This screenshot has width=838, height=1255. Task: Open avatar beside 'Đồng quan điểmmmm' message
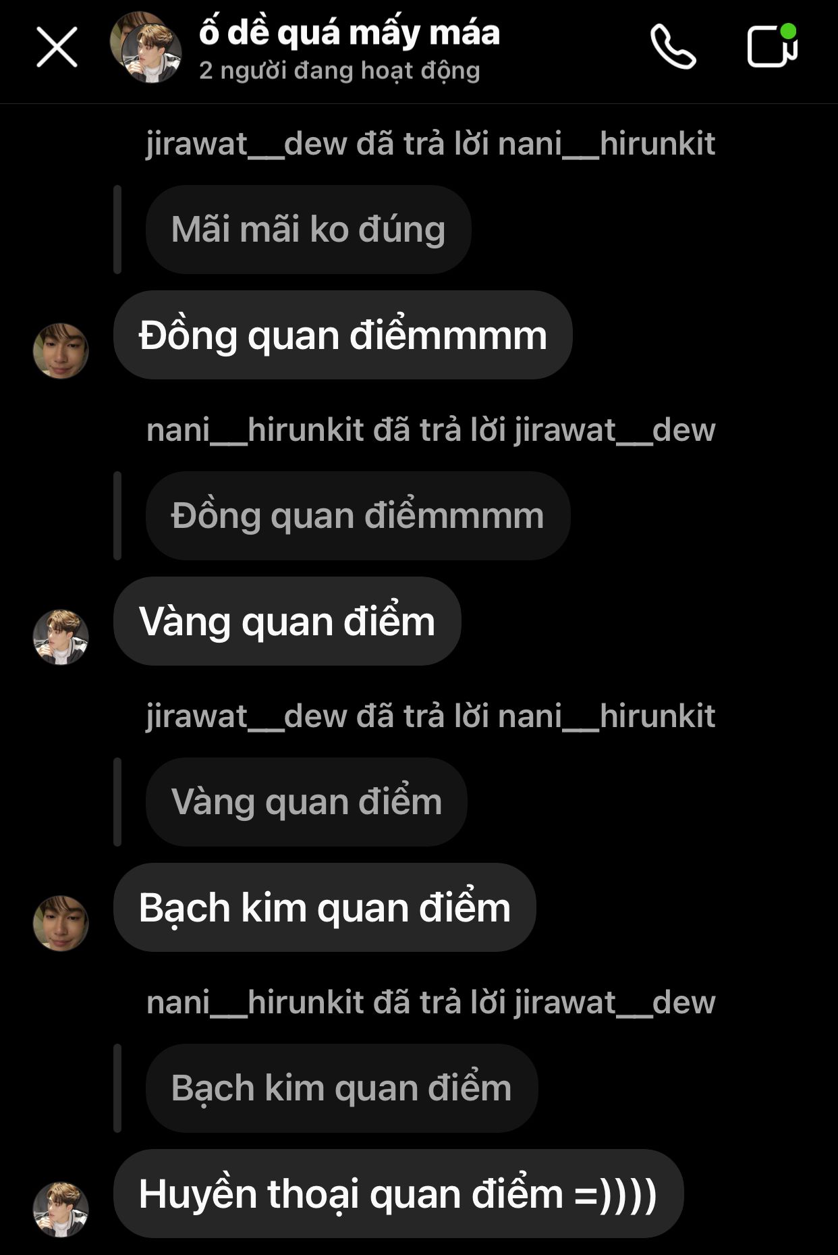click(x=61, y=350)
